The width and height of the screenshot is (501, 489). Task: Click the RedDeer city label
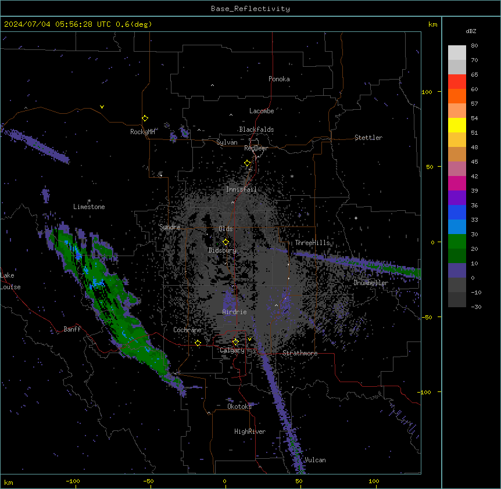pos(256,148)
